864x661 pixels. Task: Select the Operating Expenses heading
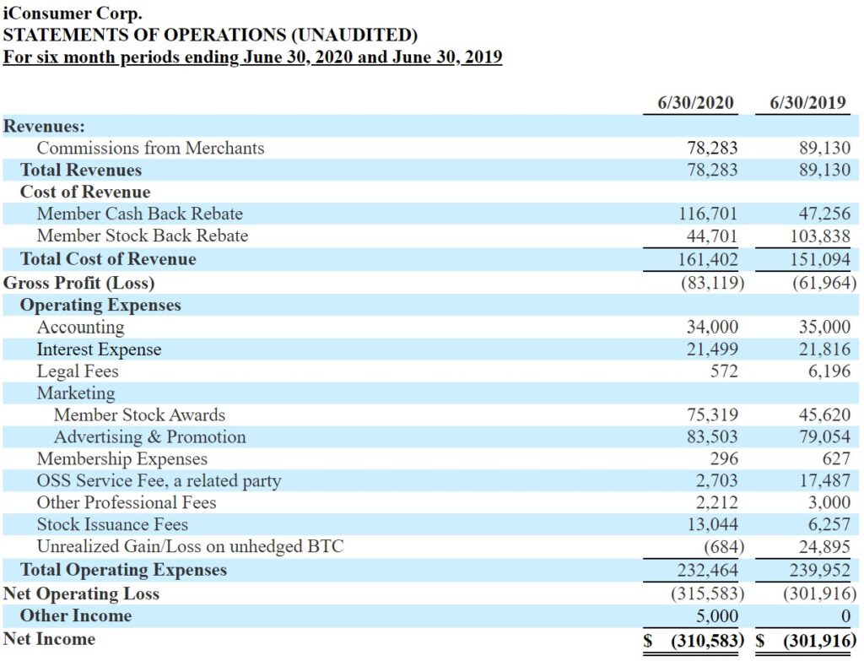100,305
